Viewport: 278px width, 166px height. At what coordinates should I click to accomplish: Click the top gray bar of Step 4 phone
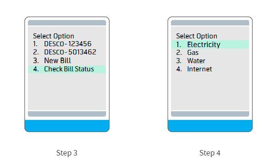click(x=210, y=23)
